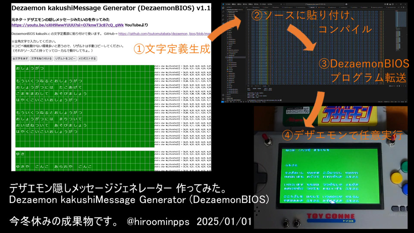
Task: Click the 文字を貼り付ける button
Action: coord(41,59)
